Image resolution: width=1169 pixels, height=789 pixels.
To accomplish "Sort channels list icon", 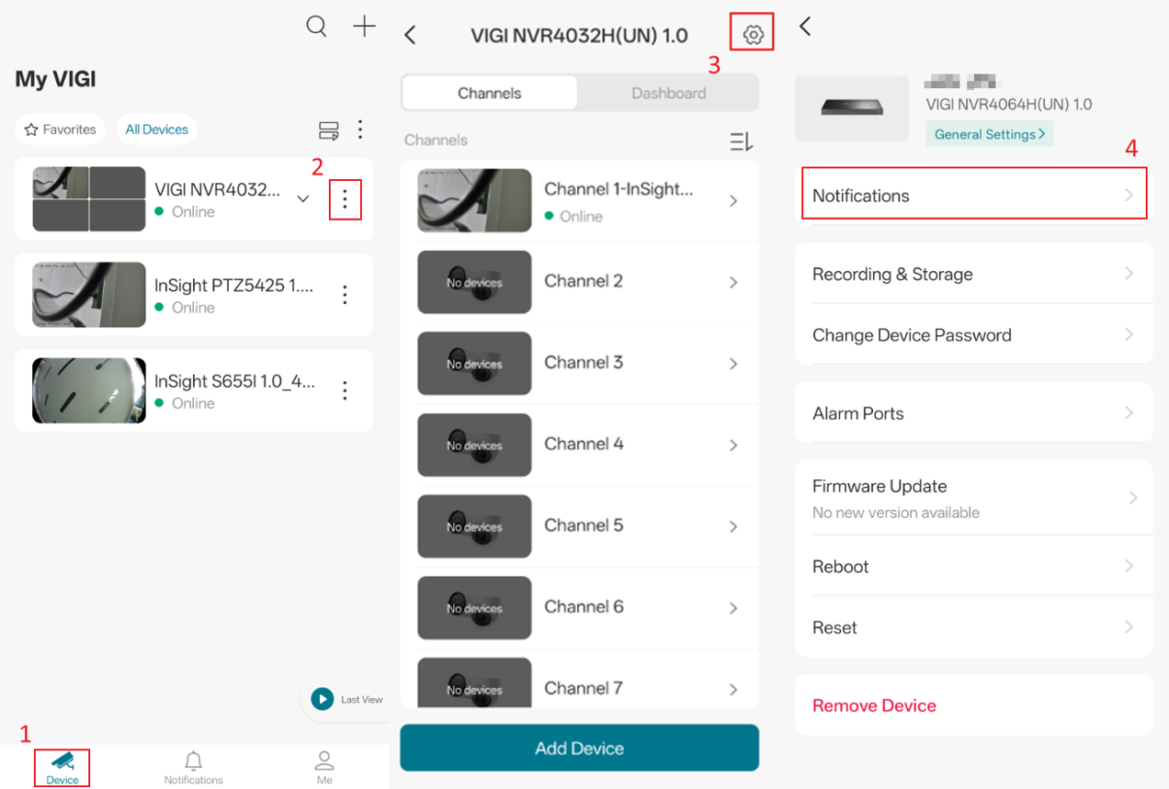I will click(x=742, y=141).
